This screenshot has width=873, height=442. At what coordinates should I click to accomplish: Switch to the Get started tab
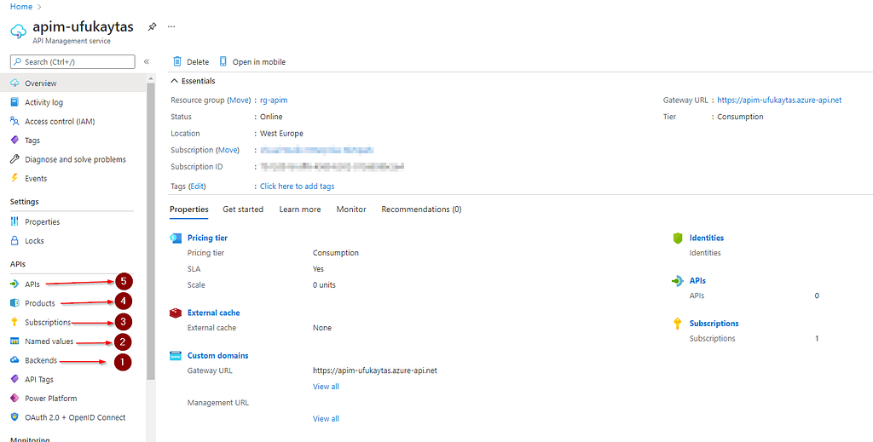pyautogui.click(x=243, y=210)
